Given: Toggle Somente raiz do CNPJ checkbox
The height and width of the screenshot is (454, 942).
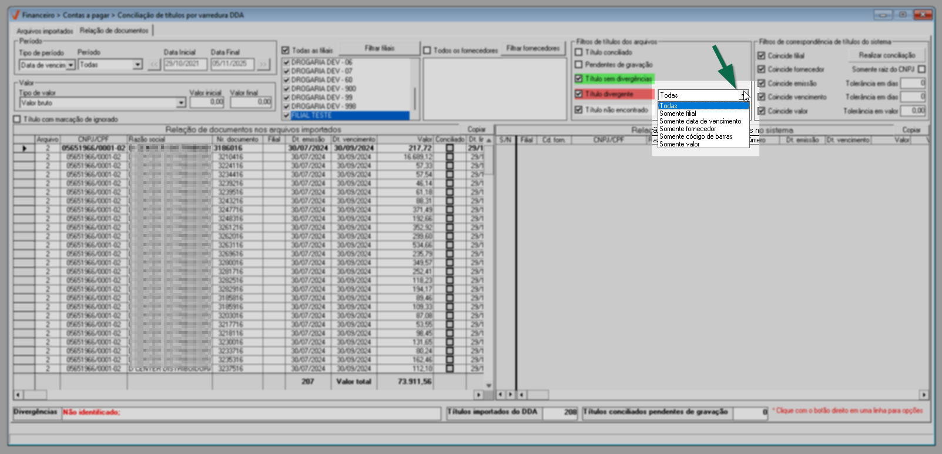Looking at the screenshot, I should [x=921, y=69].
